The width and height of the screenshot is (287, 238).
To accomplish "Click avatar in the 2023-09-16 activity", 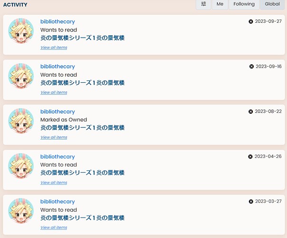I will 21,76.
